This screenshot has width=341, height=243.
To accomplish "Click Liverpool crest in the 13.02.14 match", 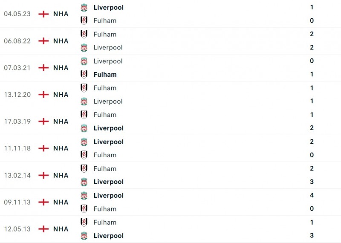I will tap(84, 182).
